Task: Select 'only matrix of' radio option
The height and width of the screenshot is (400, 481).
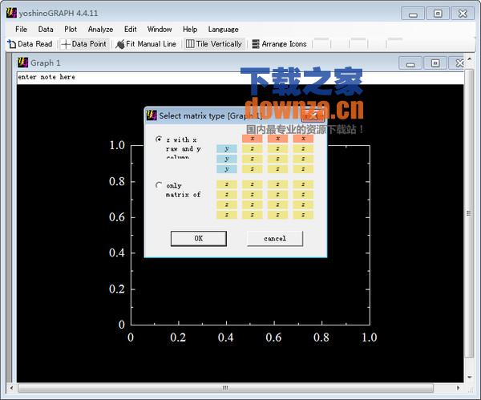Action: coord(159,185)
